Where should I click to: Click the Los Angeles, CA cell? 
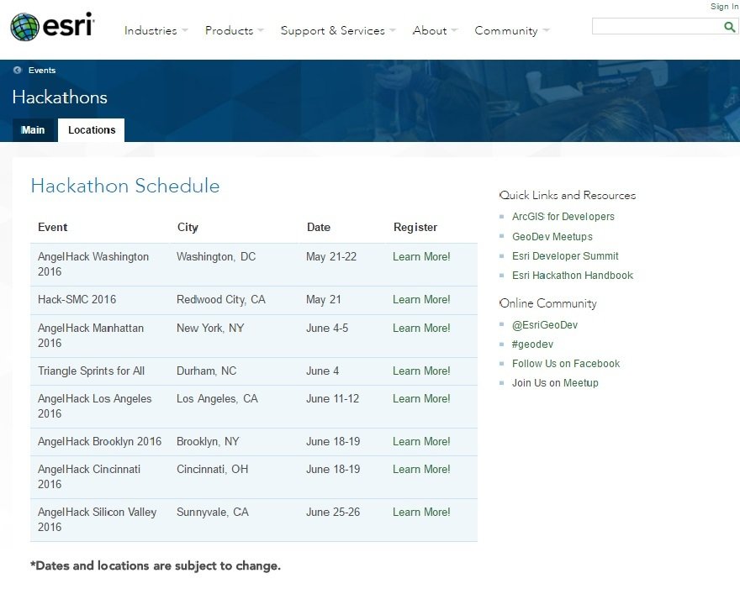pyautogui.click(x=217, y=399)
